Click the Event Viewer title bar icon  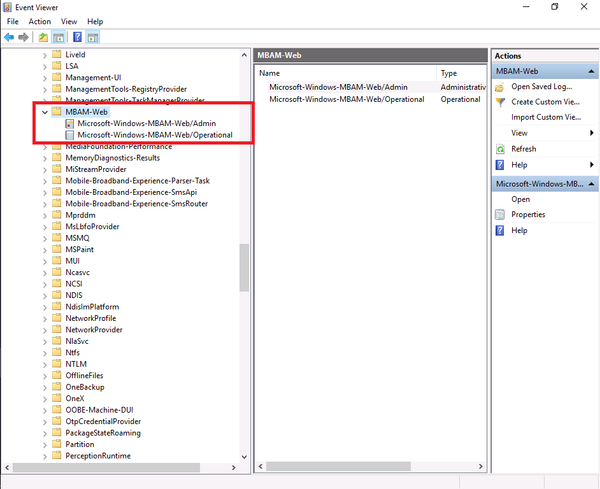tap(7, 7)
